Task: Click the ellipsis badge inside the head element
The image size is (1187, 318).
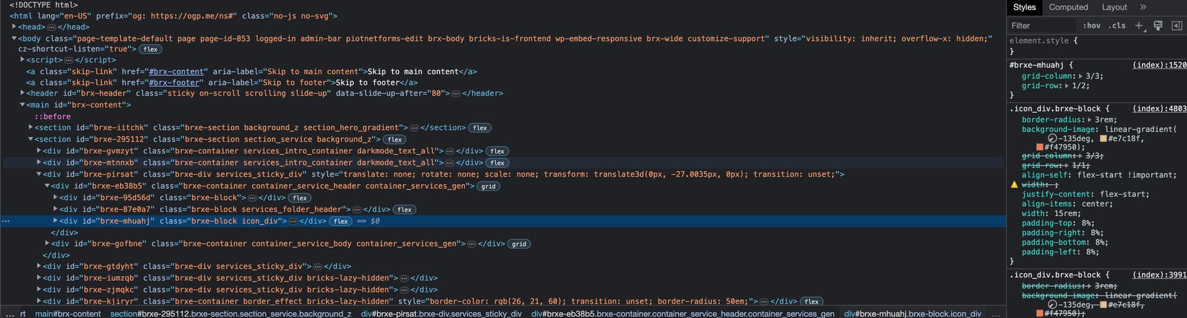Action: pos(51,27)
